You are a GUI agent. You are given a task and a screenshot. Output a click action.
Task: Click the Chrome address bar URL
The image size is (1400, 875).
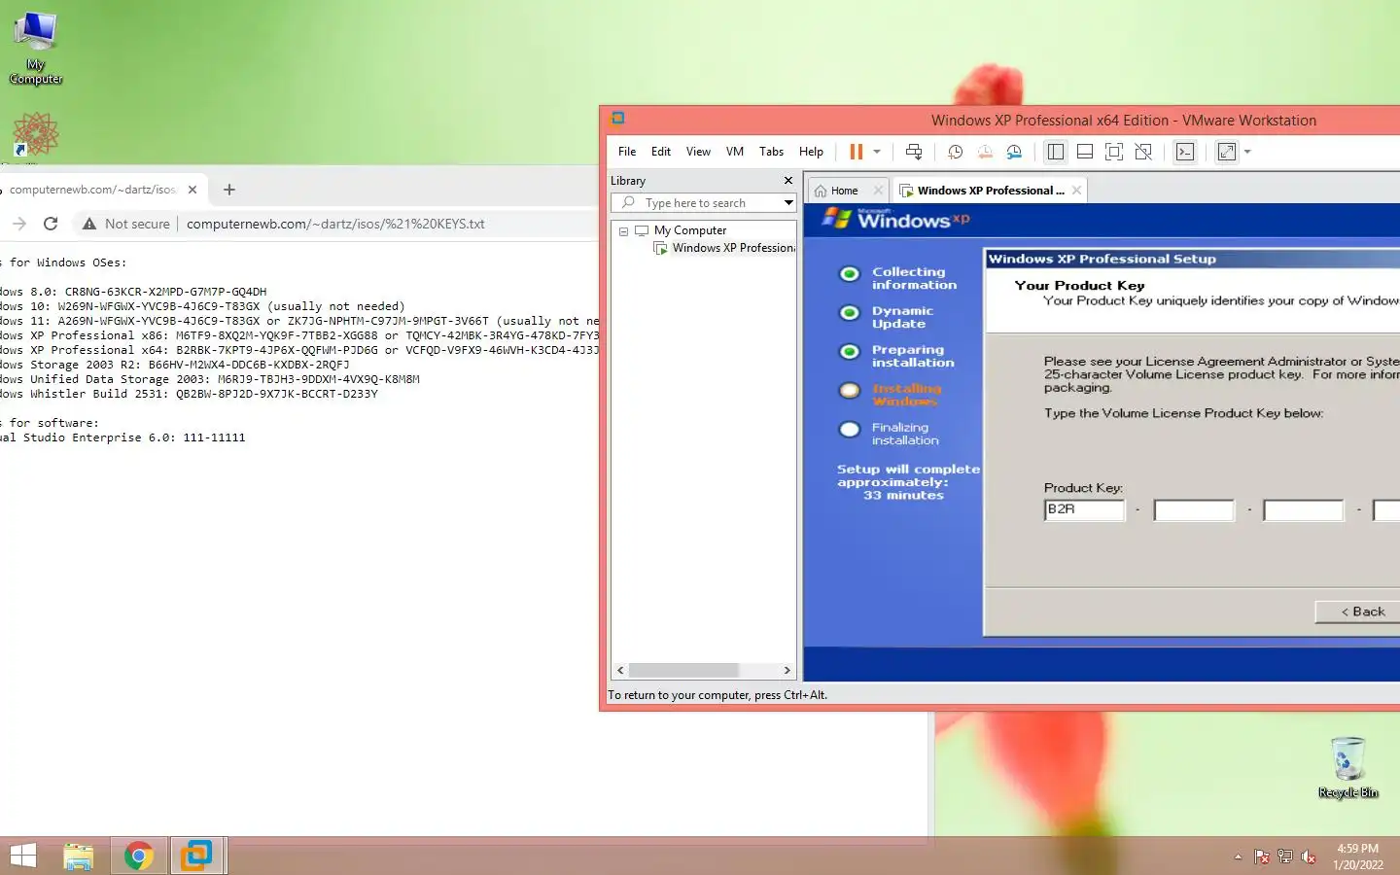(x=335, y=224)
